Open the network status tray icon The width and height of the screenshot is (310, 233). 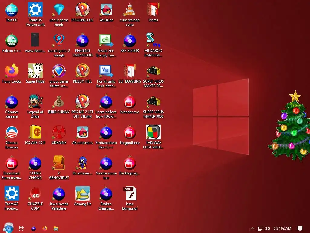(260, 228)
